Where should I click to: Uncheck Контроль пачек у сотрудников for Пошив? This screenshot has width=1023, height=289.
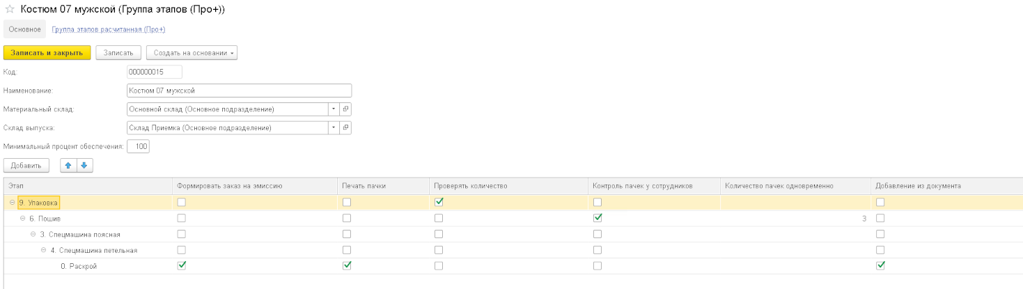click(597, 218)
